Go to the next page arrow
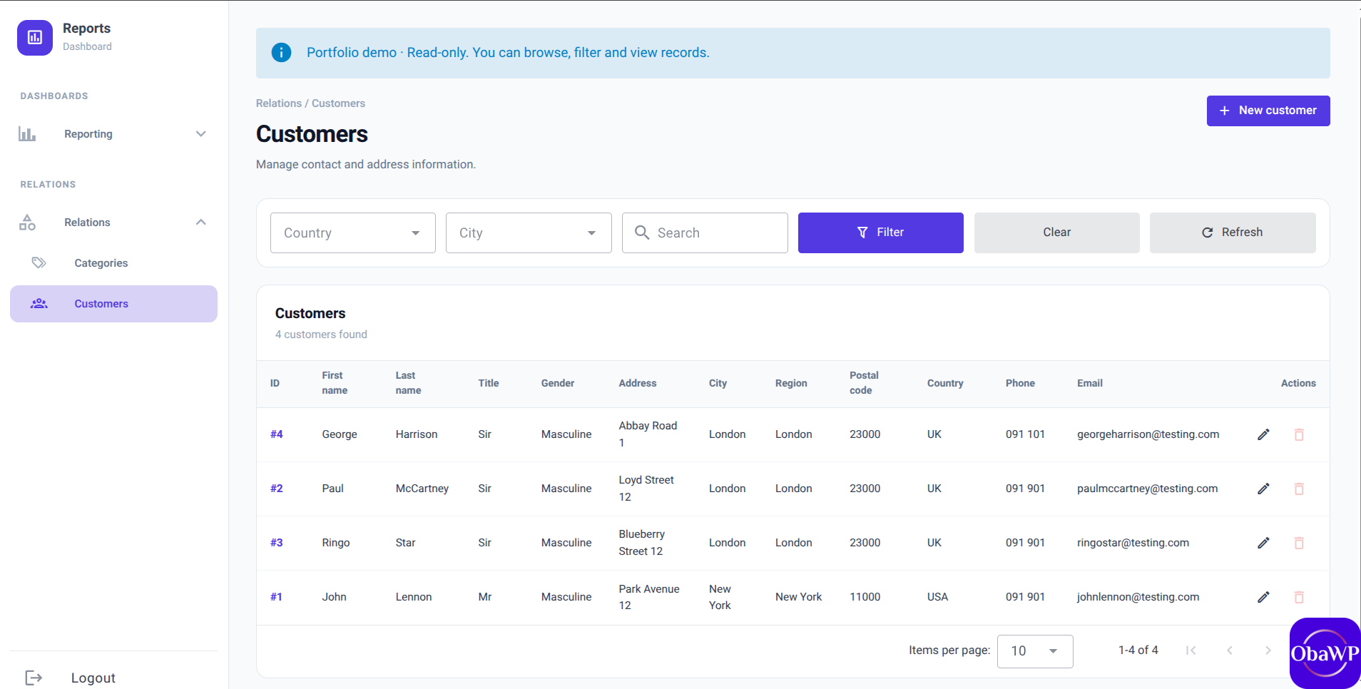 tap(1268, 650)
